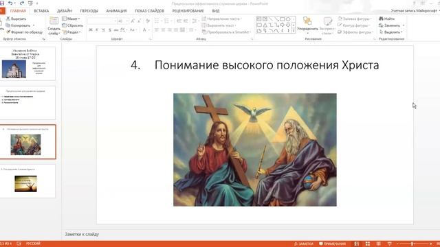Open the Раздел dropdown

click(x=71, y=32)
